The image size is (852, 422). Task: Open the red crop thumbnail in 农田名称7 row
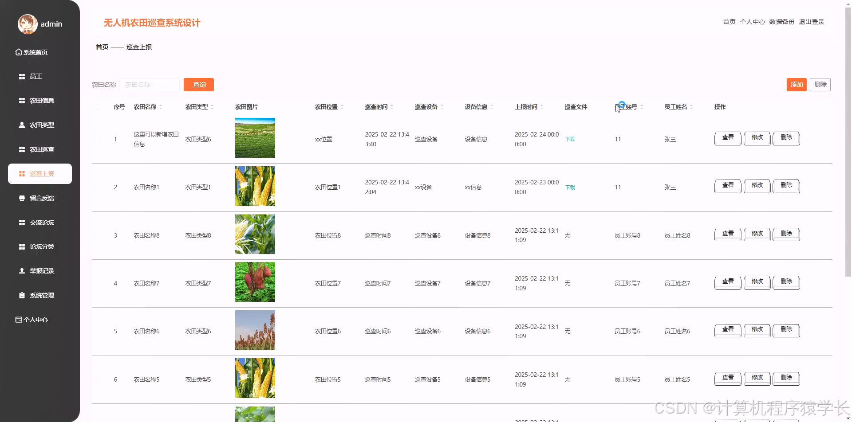click(255, 282)
